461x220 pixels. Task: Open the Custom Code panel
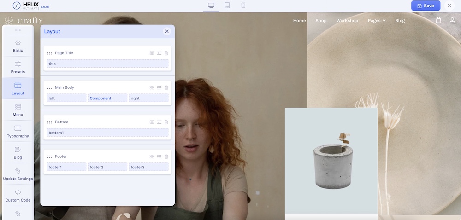18,196
